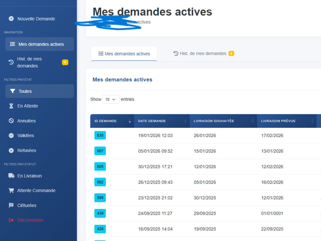Screen dimensions: 321x241
Task: Open request ID 602 badge
Action: 100,182
